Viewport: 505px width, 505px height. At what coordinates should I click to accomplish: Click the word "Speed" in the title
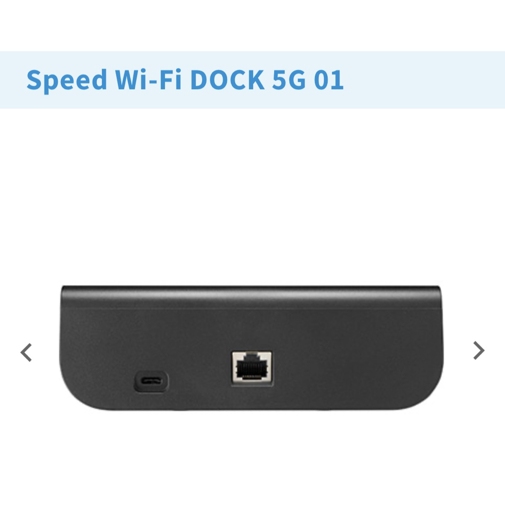(67, 80)
